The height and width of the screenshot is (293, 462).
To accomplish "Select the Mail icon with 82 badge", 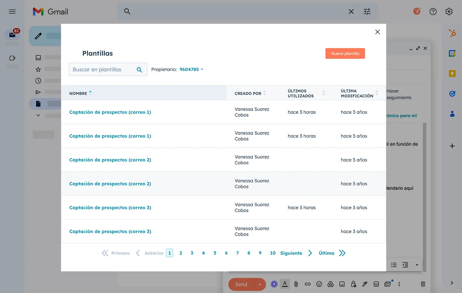I will pos(12,35).
